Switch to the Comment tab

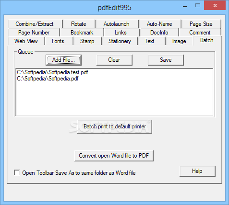pyautogui.click(x=200, y=33)
